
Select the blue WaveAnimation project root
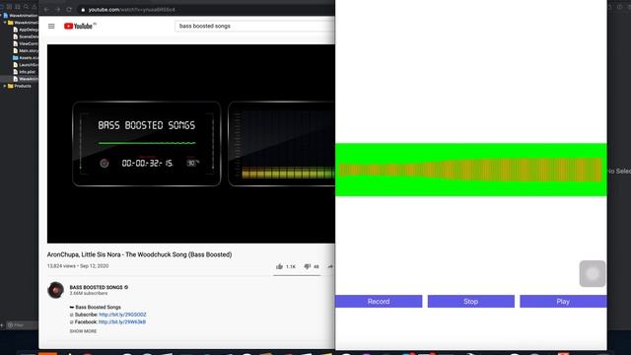[x=21, y=16]
